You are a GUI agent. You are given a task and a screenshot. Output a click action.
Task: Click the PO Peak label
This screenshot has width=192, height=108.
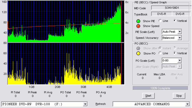(x=82, y=92)
